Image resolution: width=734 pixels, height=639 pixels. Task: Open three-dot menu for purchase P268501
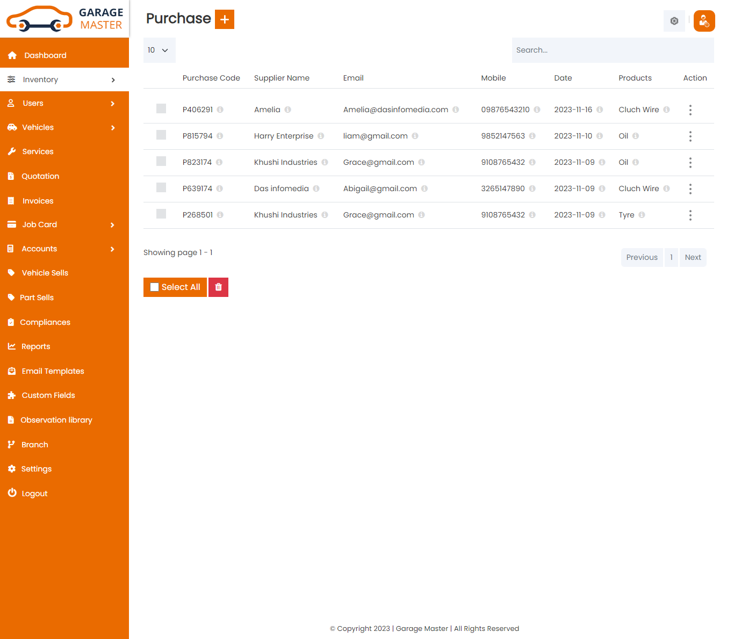690,215
